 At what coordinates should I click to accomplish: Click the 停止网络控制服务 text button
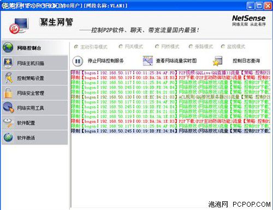click(106, 61)
